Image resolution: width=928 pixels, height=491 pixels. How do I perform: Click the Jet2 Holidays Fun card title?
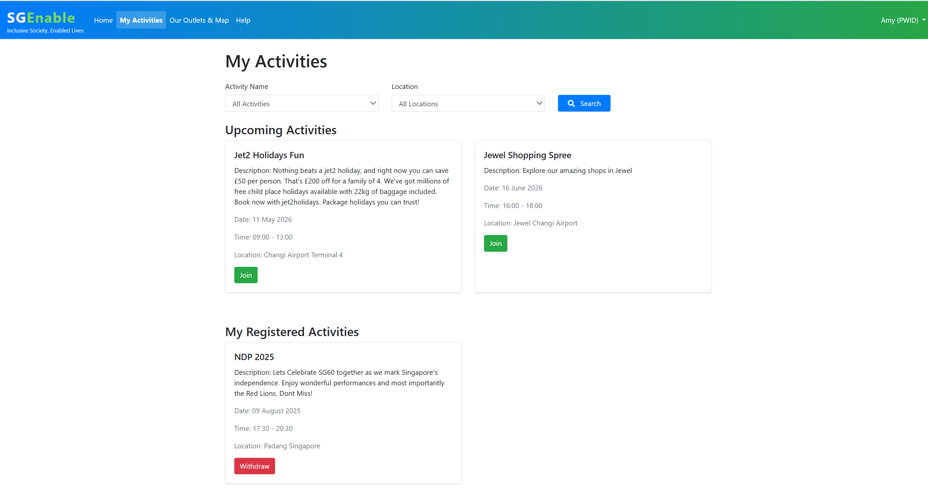pyautogui.click(x=269, y=155)
